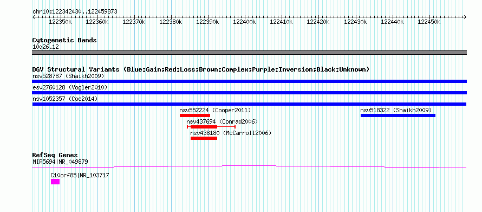The image size is (482, 212).
Task: Click the 122360k ruler tick label
Action: [x=97, y=22]
